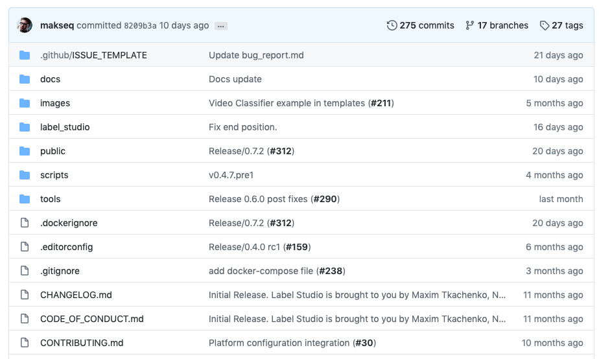Viewport: 599px width, 359px height.
Task: Open pull request #290 link
Action: point(325,199)
